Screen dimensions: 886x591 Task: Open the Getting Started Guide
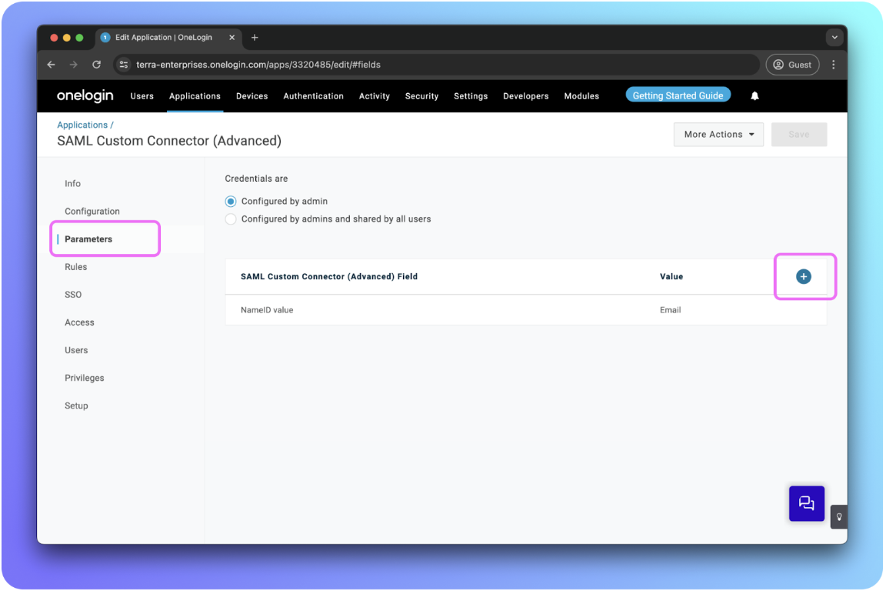point(678,95)
